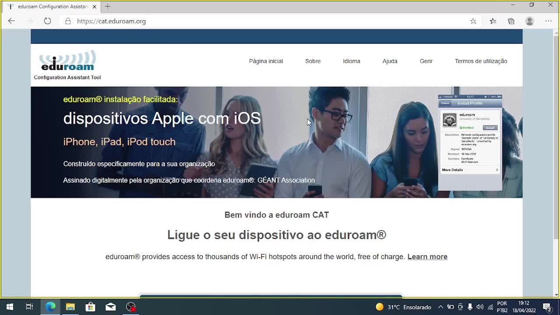This screenshot has height=315, width=560.
Task: Open the browser settings ellipsis menu
Action: [x=548, y=21]
